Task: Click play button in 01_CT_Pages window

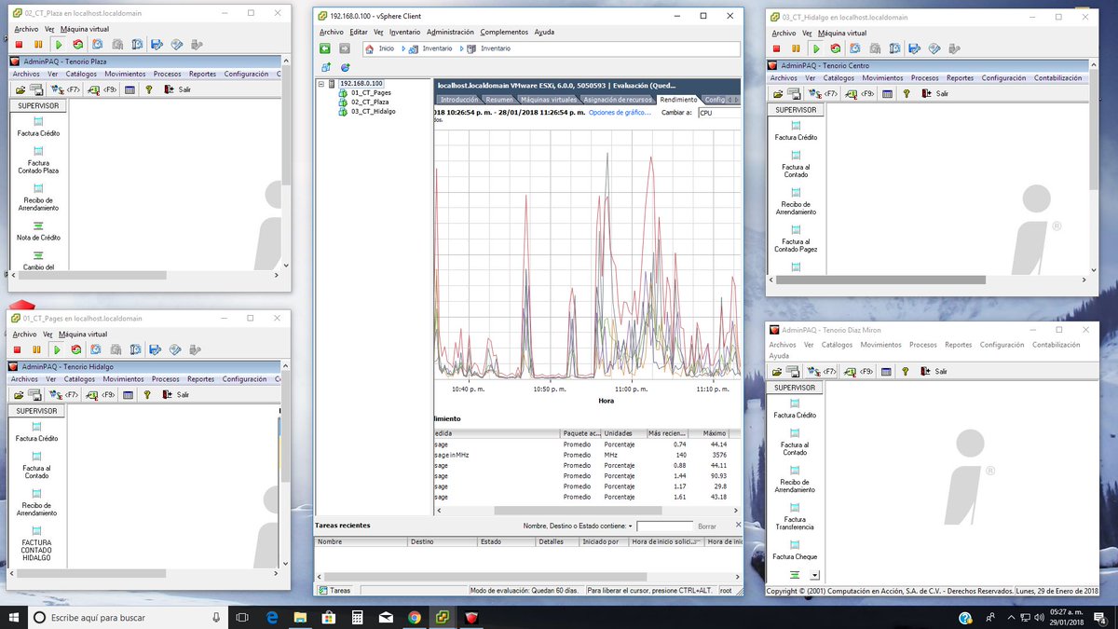Action: coord(58,349)
